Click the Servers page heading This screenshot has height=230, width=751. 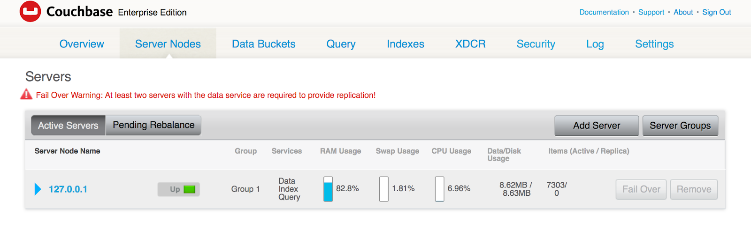click(48, 76)
